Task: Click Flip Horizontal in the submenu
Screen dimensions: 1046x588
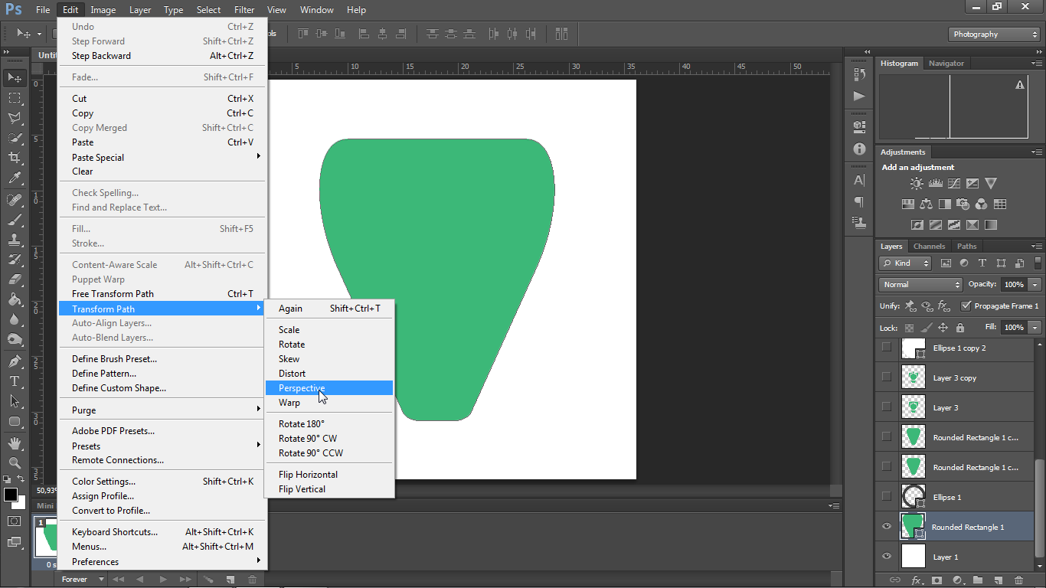Action: point(308,475)
